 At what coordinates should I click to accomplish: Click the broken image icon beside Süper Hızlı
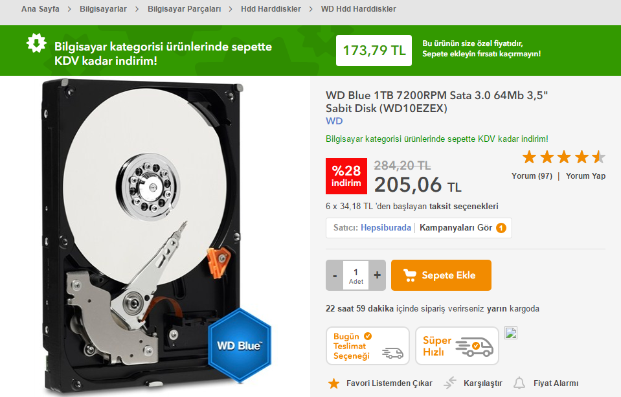[511, 334]
